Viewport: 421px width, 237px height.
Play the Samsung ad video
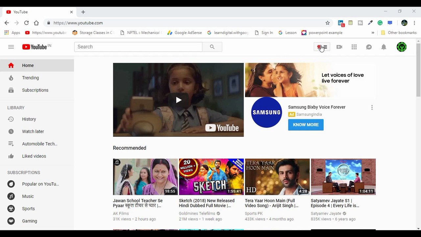pos(178,100)
